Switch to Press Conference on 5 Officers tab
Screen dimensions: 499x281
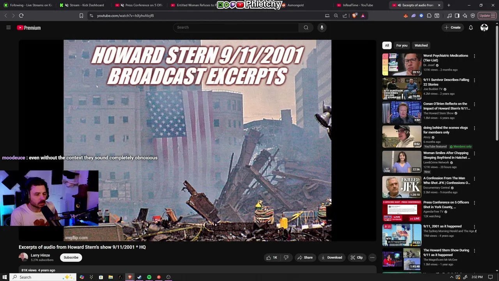[140, 5]
